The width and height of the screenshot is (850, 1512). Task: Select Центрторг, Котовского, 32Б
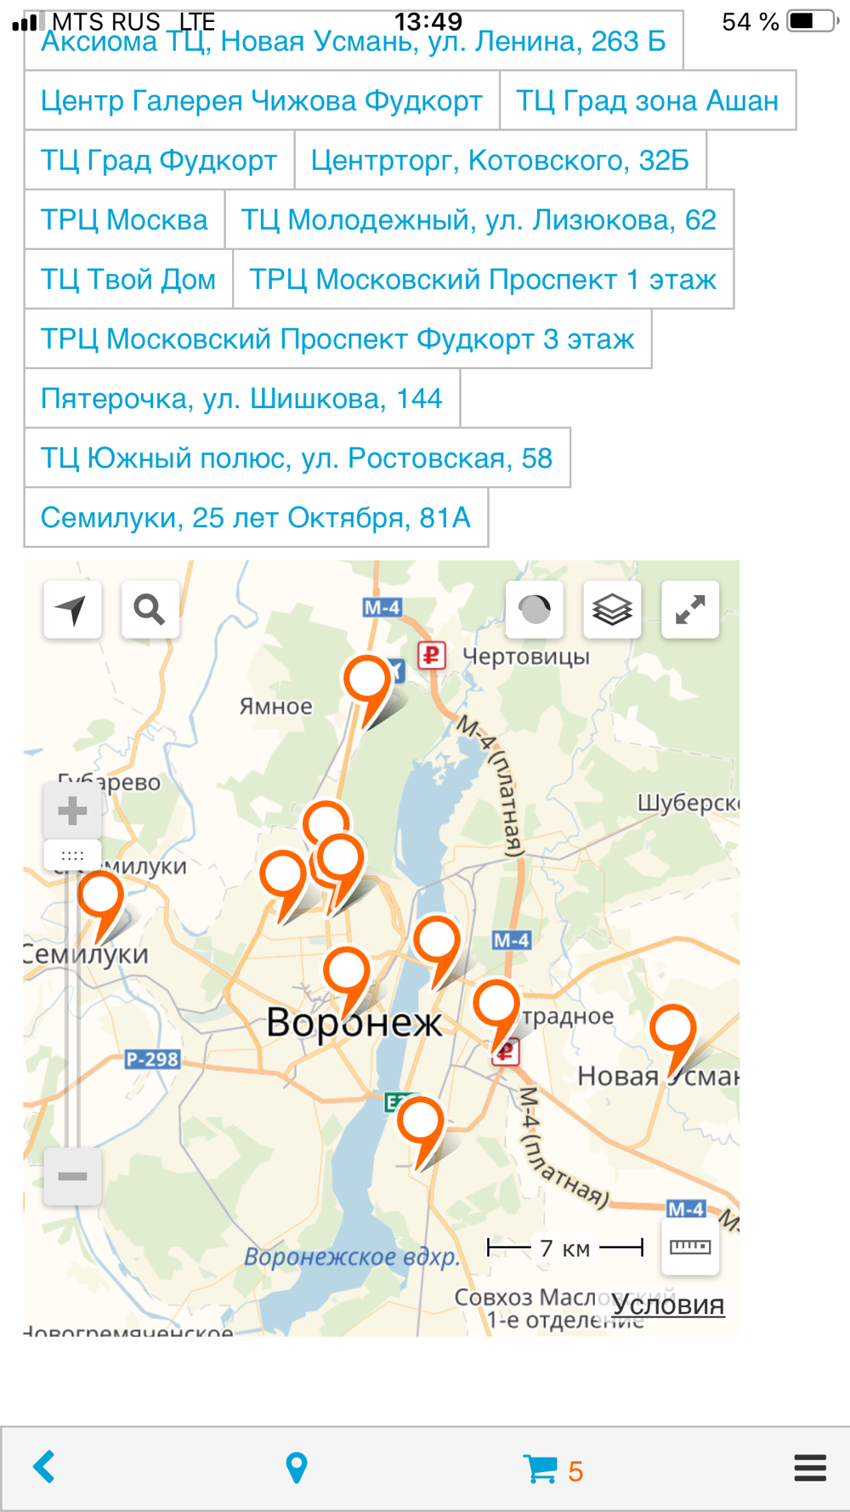(500, 160)
